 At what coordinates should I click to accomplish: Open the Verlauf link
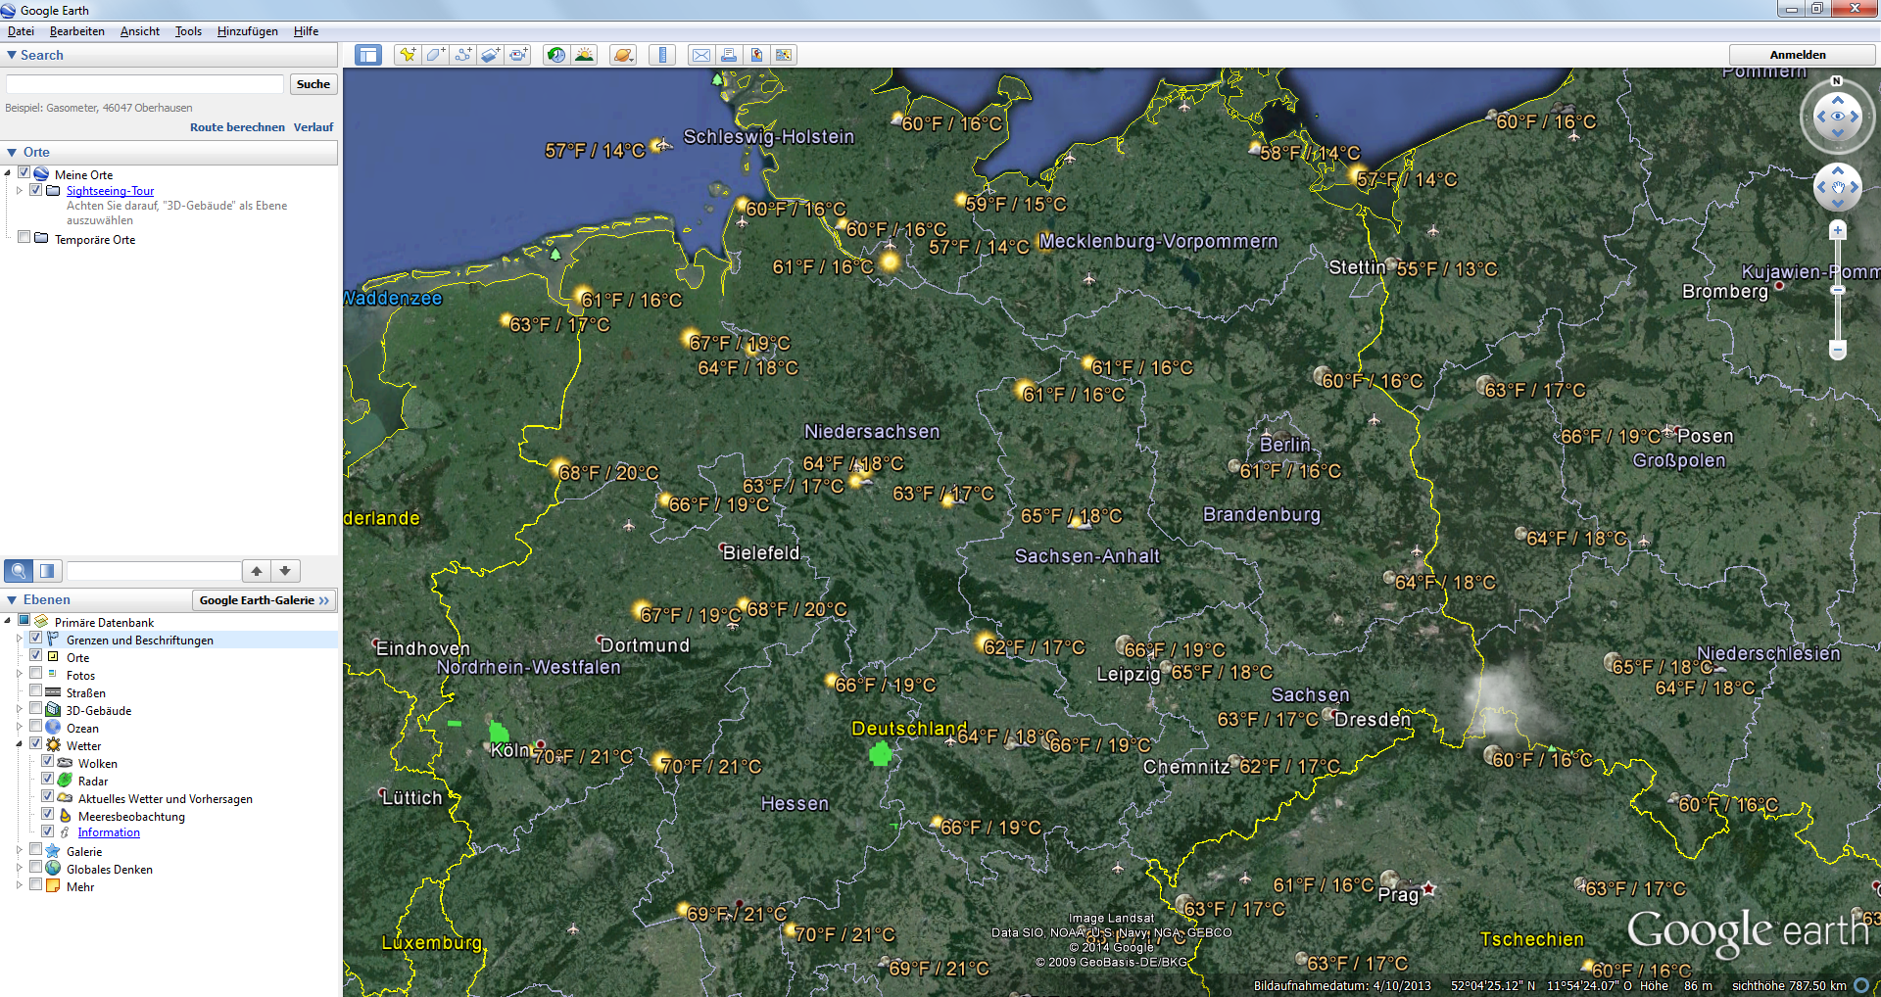click(313, 127)
